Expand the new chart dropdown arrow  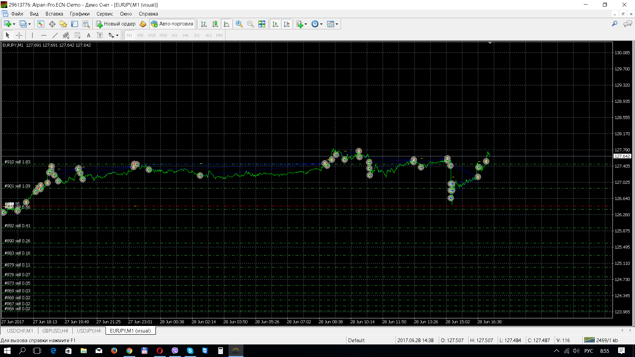[14, 24]
